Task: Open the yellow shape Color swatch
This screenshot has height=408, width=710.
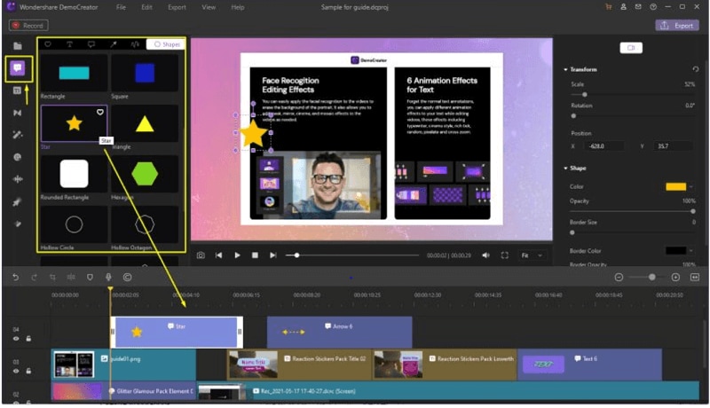Action: click(x=676, y=187)
